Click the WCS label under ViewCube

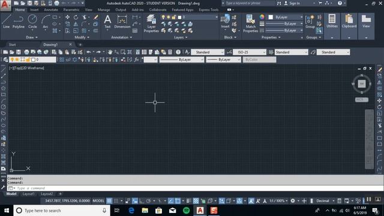point(362,100)
